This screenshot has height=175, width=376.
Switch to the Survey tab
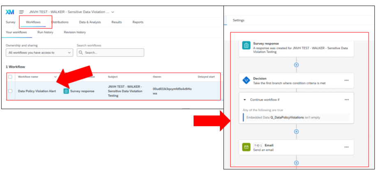11,22
